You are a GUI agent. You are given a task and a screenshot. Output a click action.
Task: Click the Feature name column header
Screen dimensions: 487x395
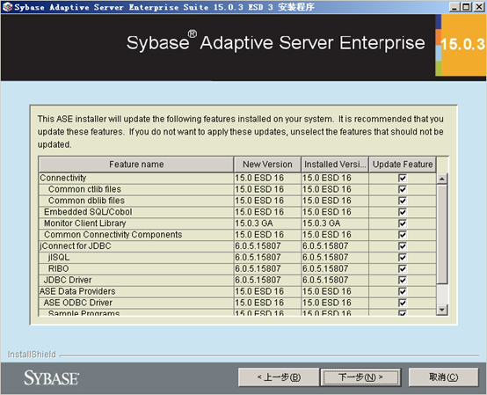(136, 165)
